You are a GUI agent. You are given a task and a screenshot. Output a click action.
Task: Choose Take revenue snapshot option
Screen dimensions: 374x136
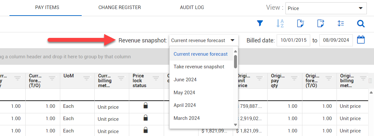pos(199,67)
